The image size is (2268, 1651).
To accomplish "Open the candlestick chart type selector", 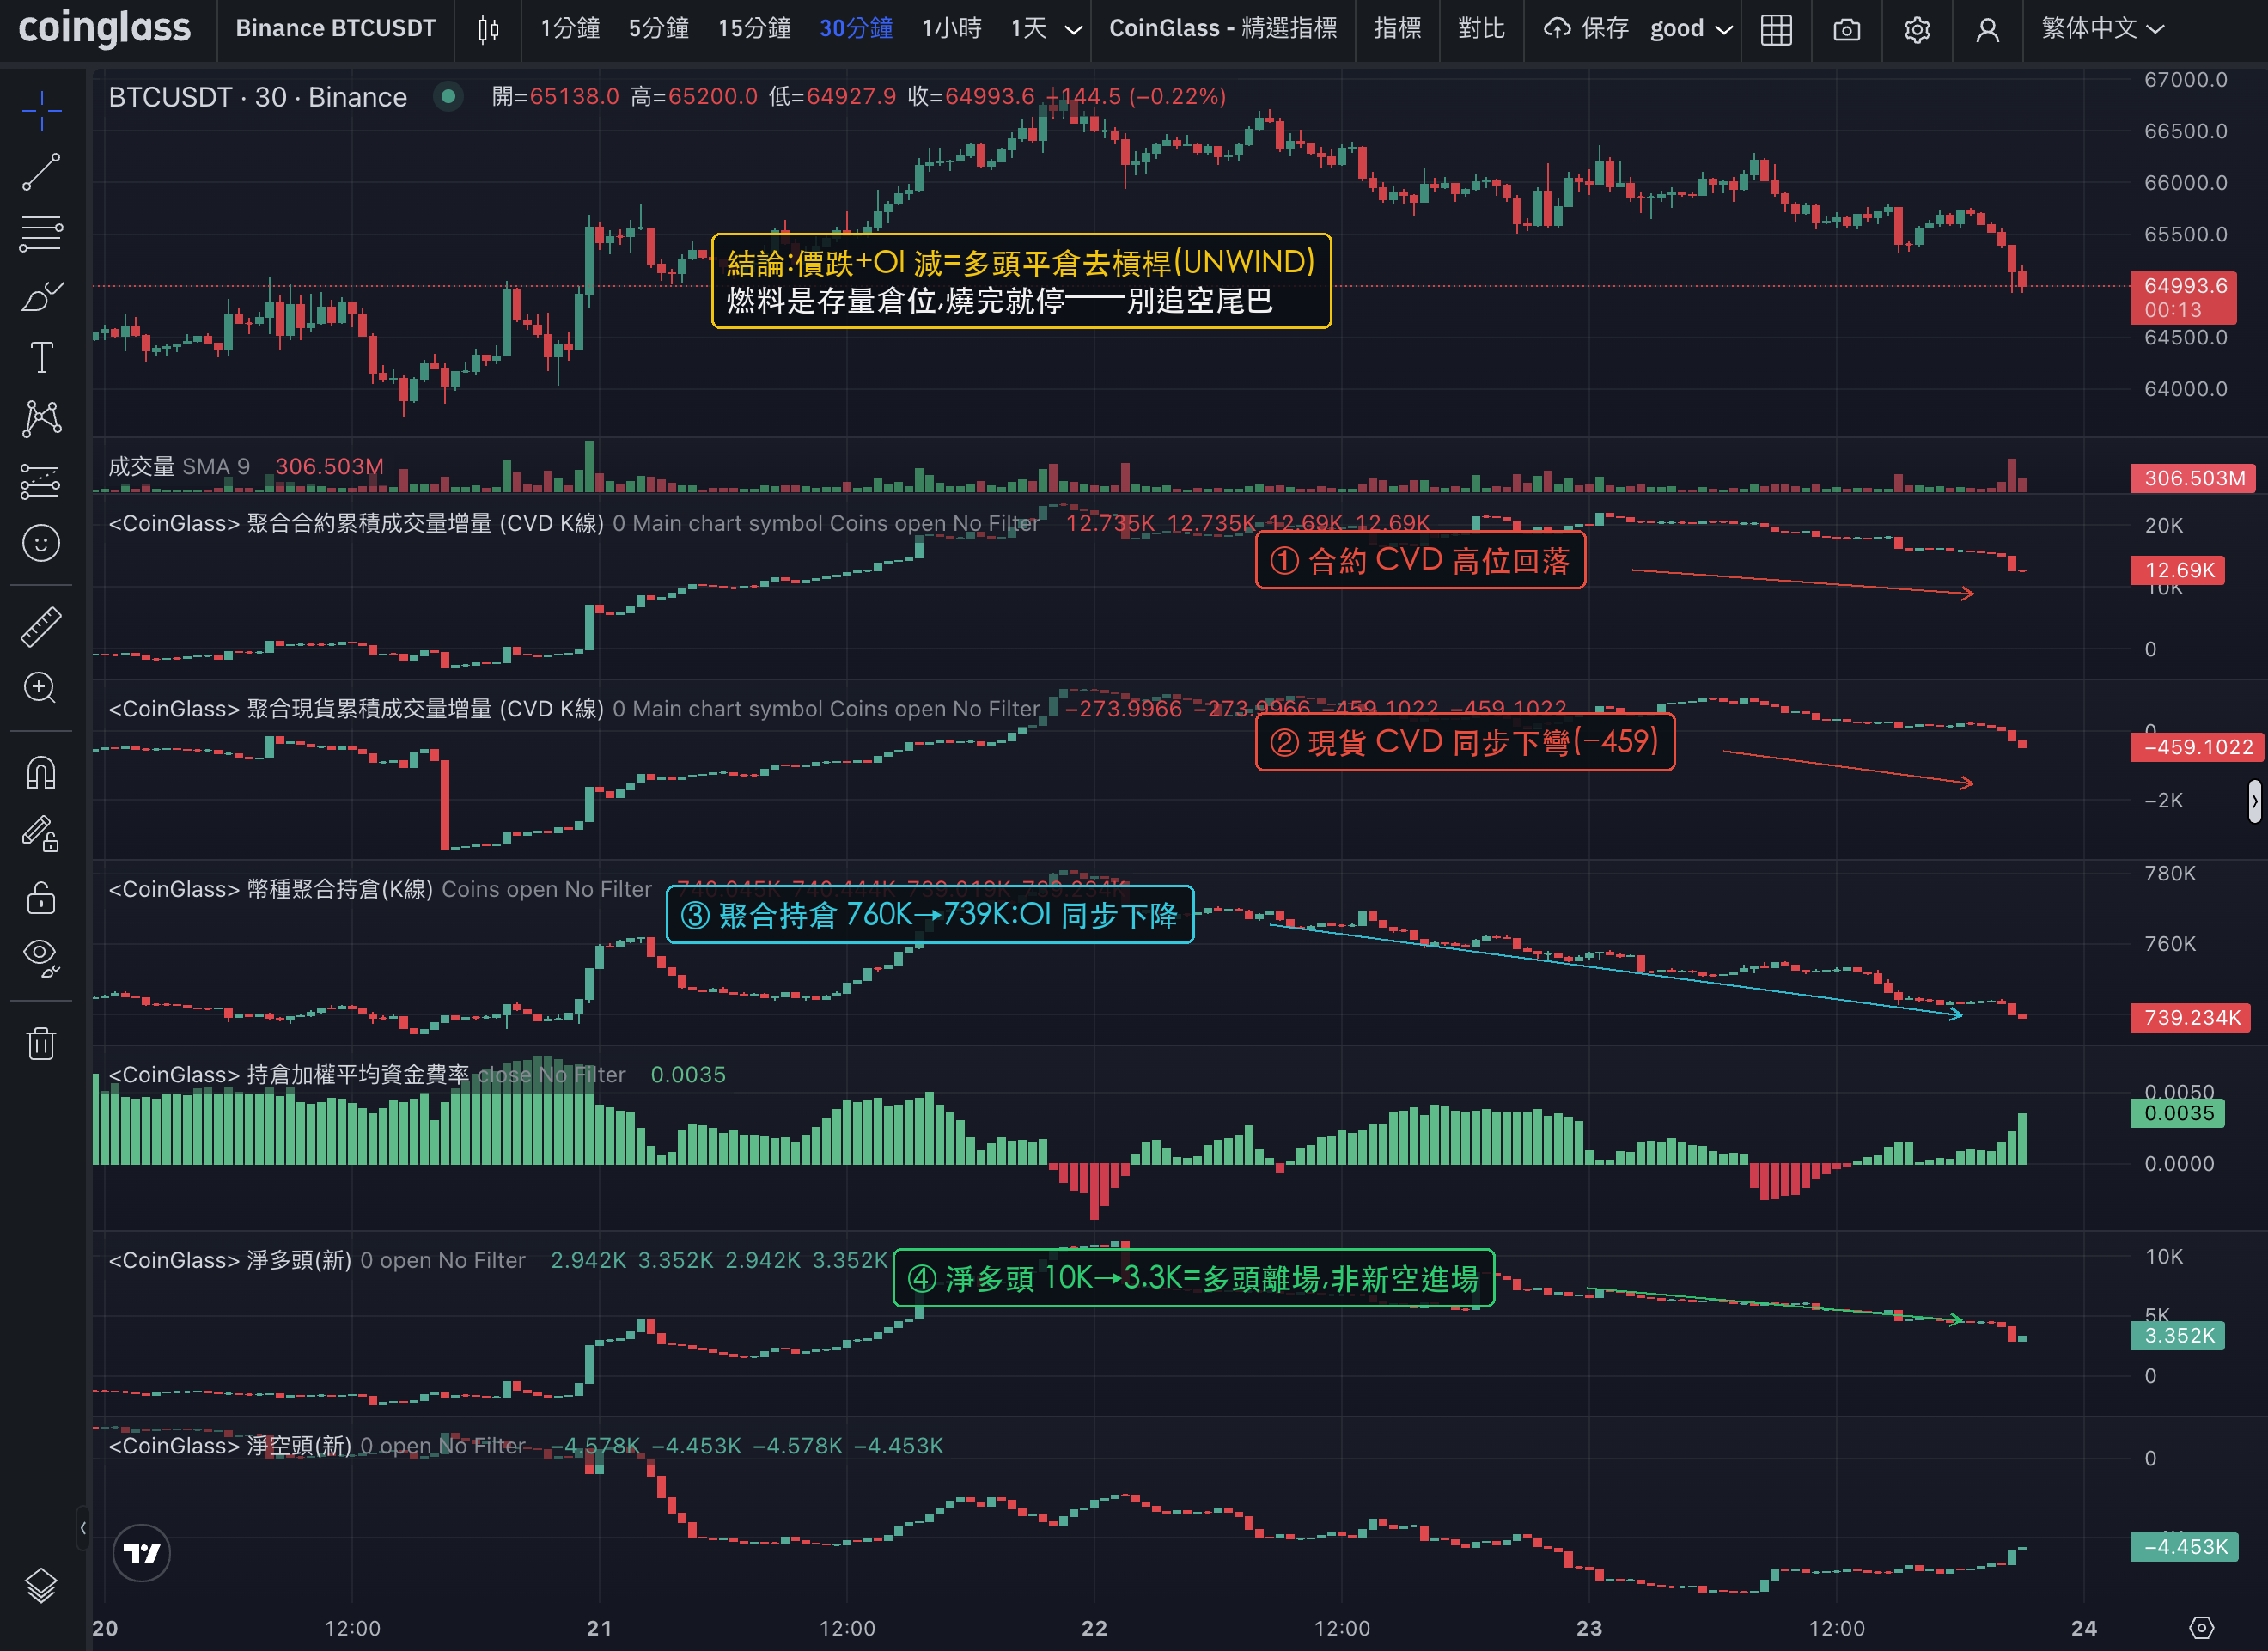I will (x=488, y=29).
